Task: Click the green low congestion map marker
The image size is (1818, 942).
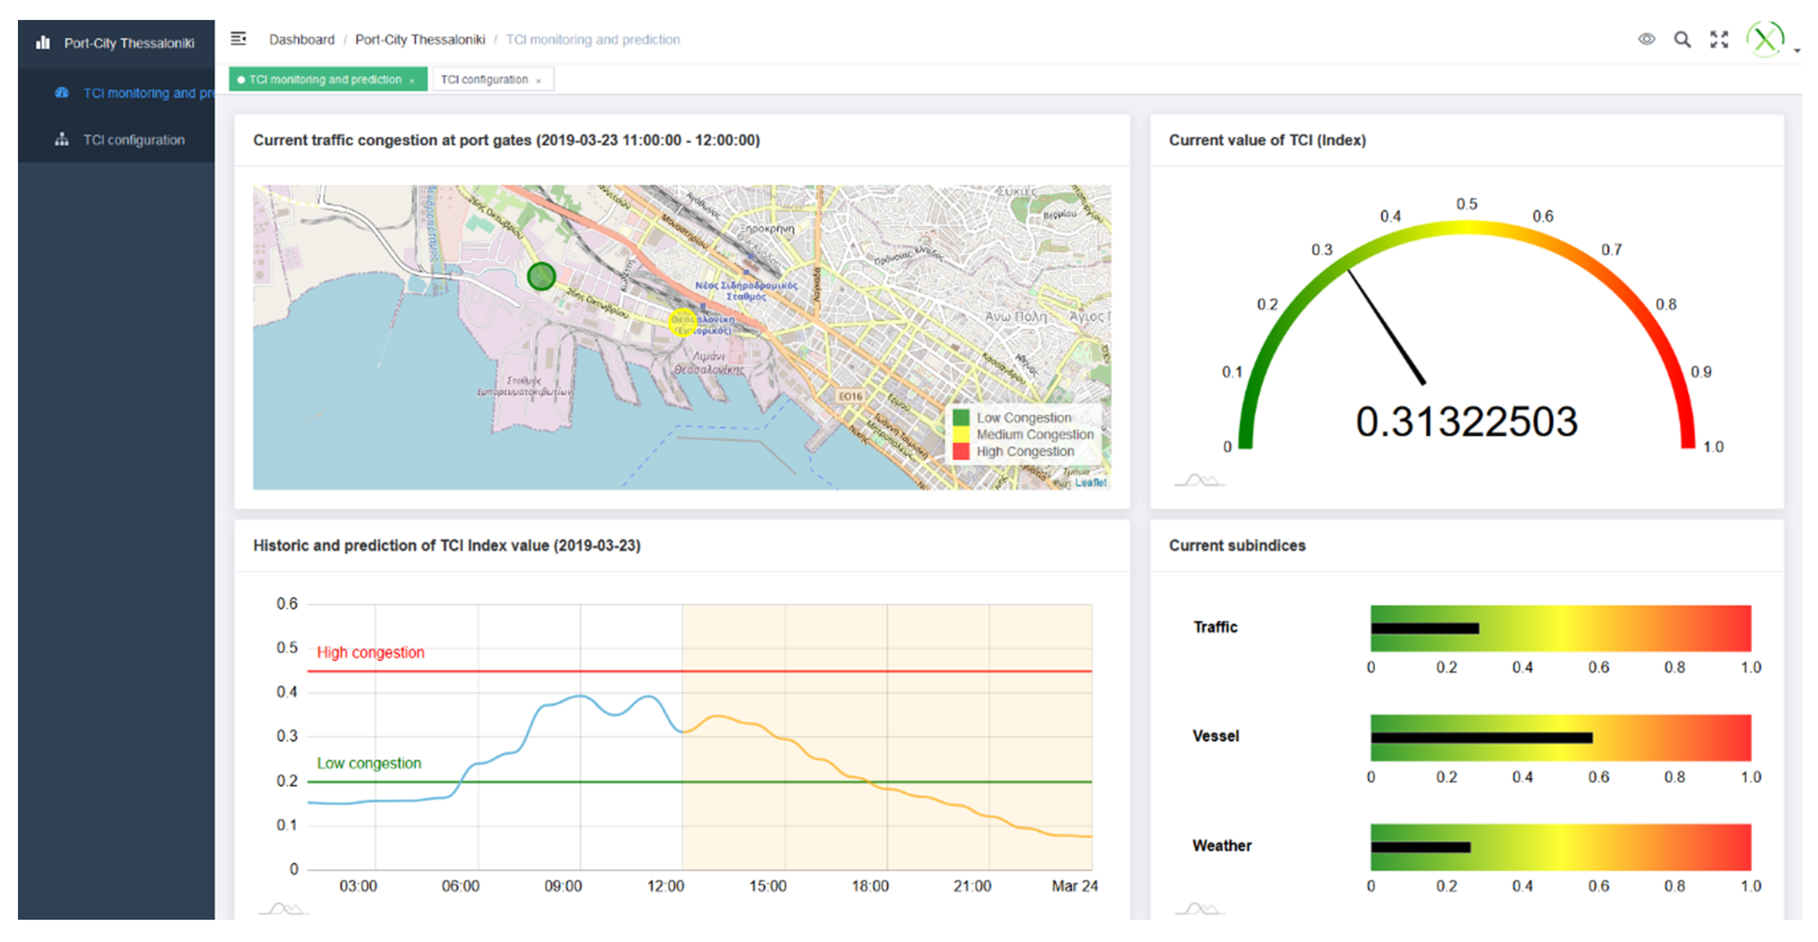Action: pos(541,276)
